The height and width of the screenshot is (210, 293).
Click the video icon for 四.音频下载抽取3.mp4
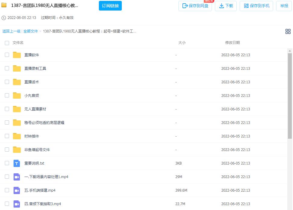click(17, 204)
